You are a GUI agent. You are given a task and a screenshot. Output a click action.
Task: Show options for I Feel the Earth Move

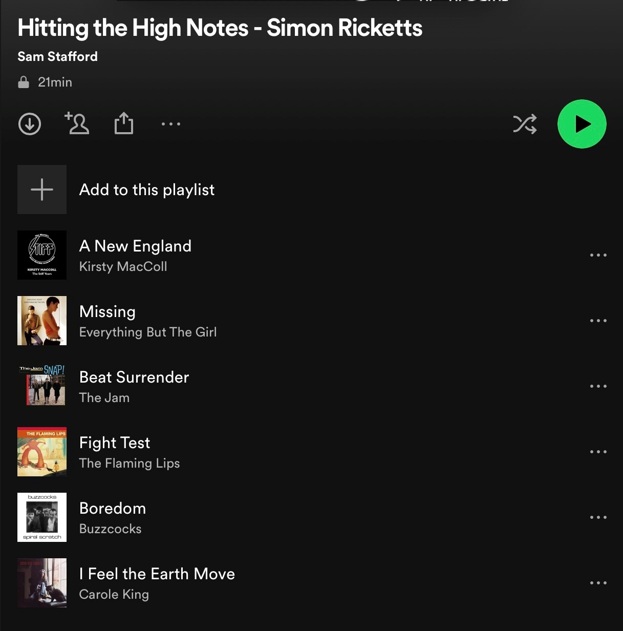click(x=598, y=583)
